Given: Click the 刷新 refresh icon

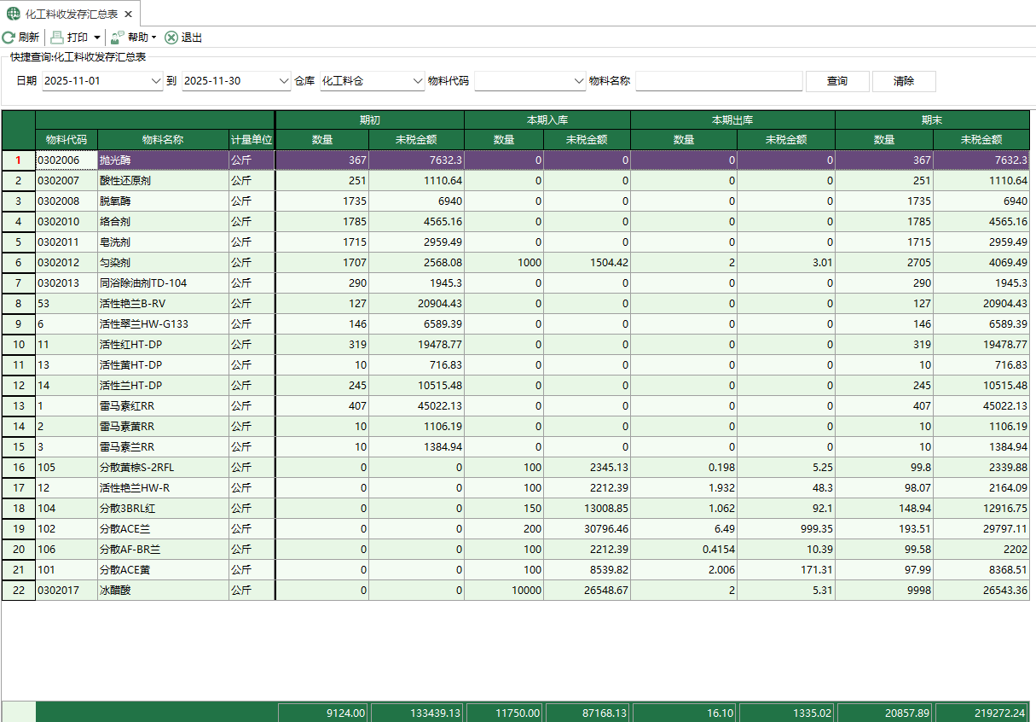Looking at the screenshot, I should tap(9, 37).
